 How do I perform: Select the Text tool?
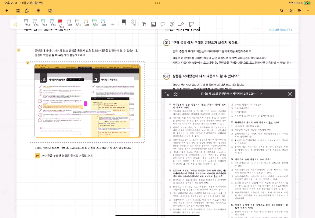coord(144,24)
